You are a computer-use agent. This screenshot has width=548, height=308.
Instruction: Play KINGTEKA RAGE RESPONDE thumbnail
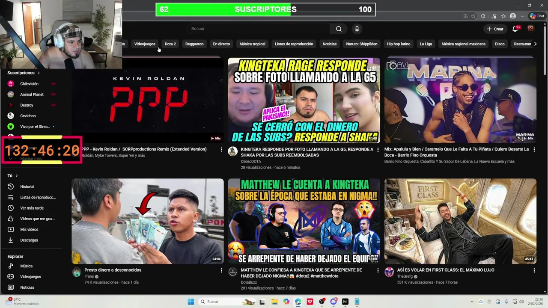pyautogui.click(x=304, y=101)
